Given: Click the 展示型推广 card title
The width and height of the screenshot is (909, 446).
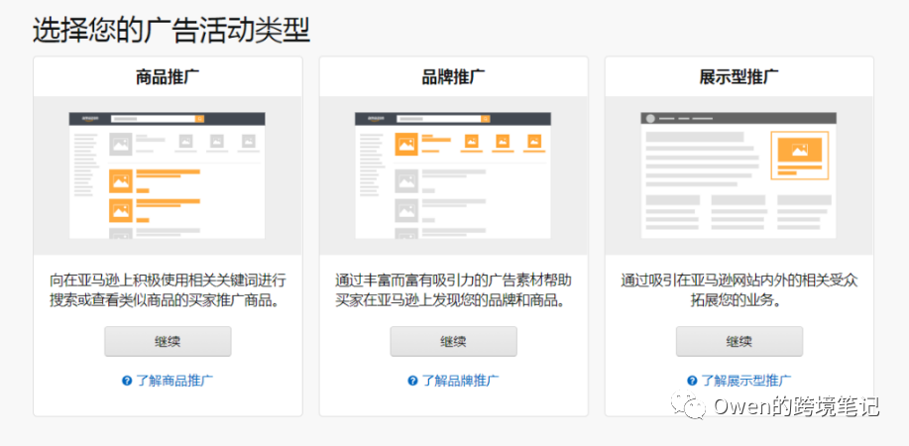Looking at the screenshot, I should click(739, 76).
